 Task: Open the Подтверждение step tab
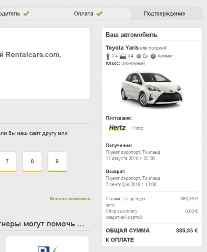(164, 14)
